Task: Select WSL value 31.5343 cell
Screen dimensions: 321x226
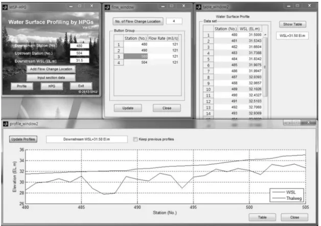Action: [250, 41]
